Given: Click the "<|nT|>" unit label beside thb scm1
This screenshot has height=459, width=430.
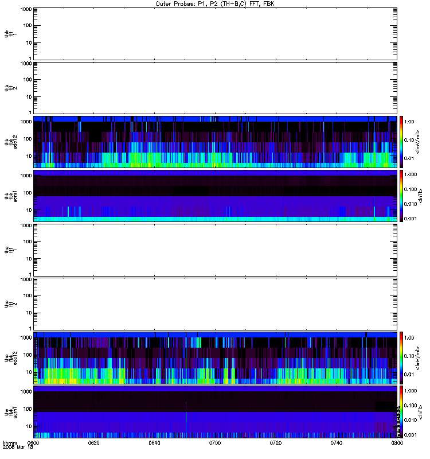Looking at the screenshot, I should click(x=420, y=196).
